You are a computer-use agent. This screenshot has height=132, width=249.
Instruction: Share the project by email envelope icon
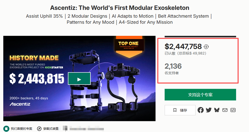[225, 110]
